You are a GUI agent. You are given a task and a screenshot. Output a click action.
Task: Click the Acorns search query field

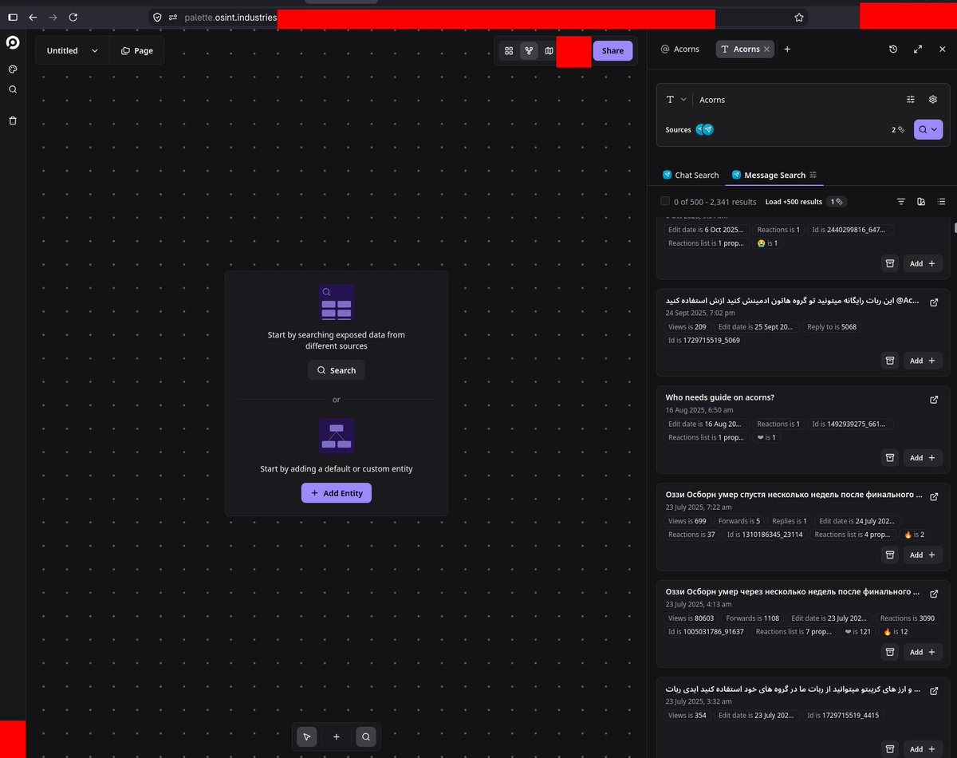[797, 100]
